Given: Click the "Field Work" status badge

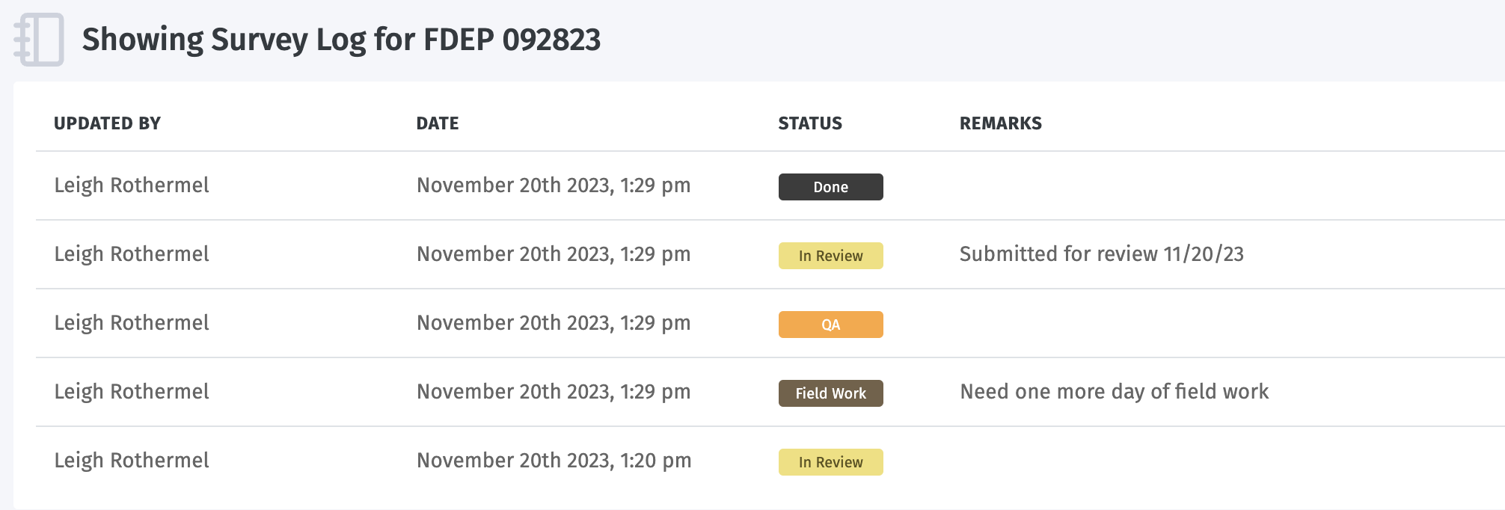Looking at the screenshot, I should pos(830,393).
